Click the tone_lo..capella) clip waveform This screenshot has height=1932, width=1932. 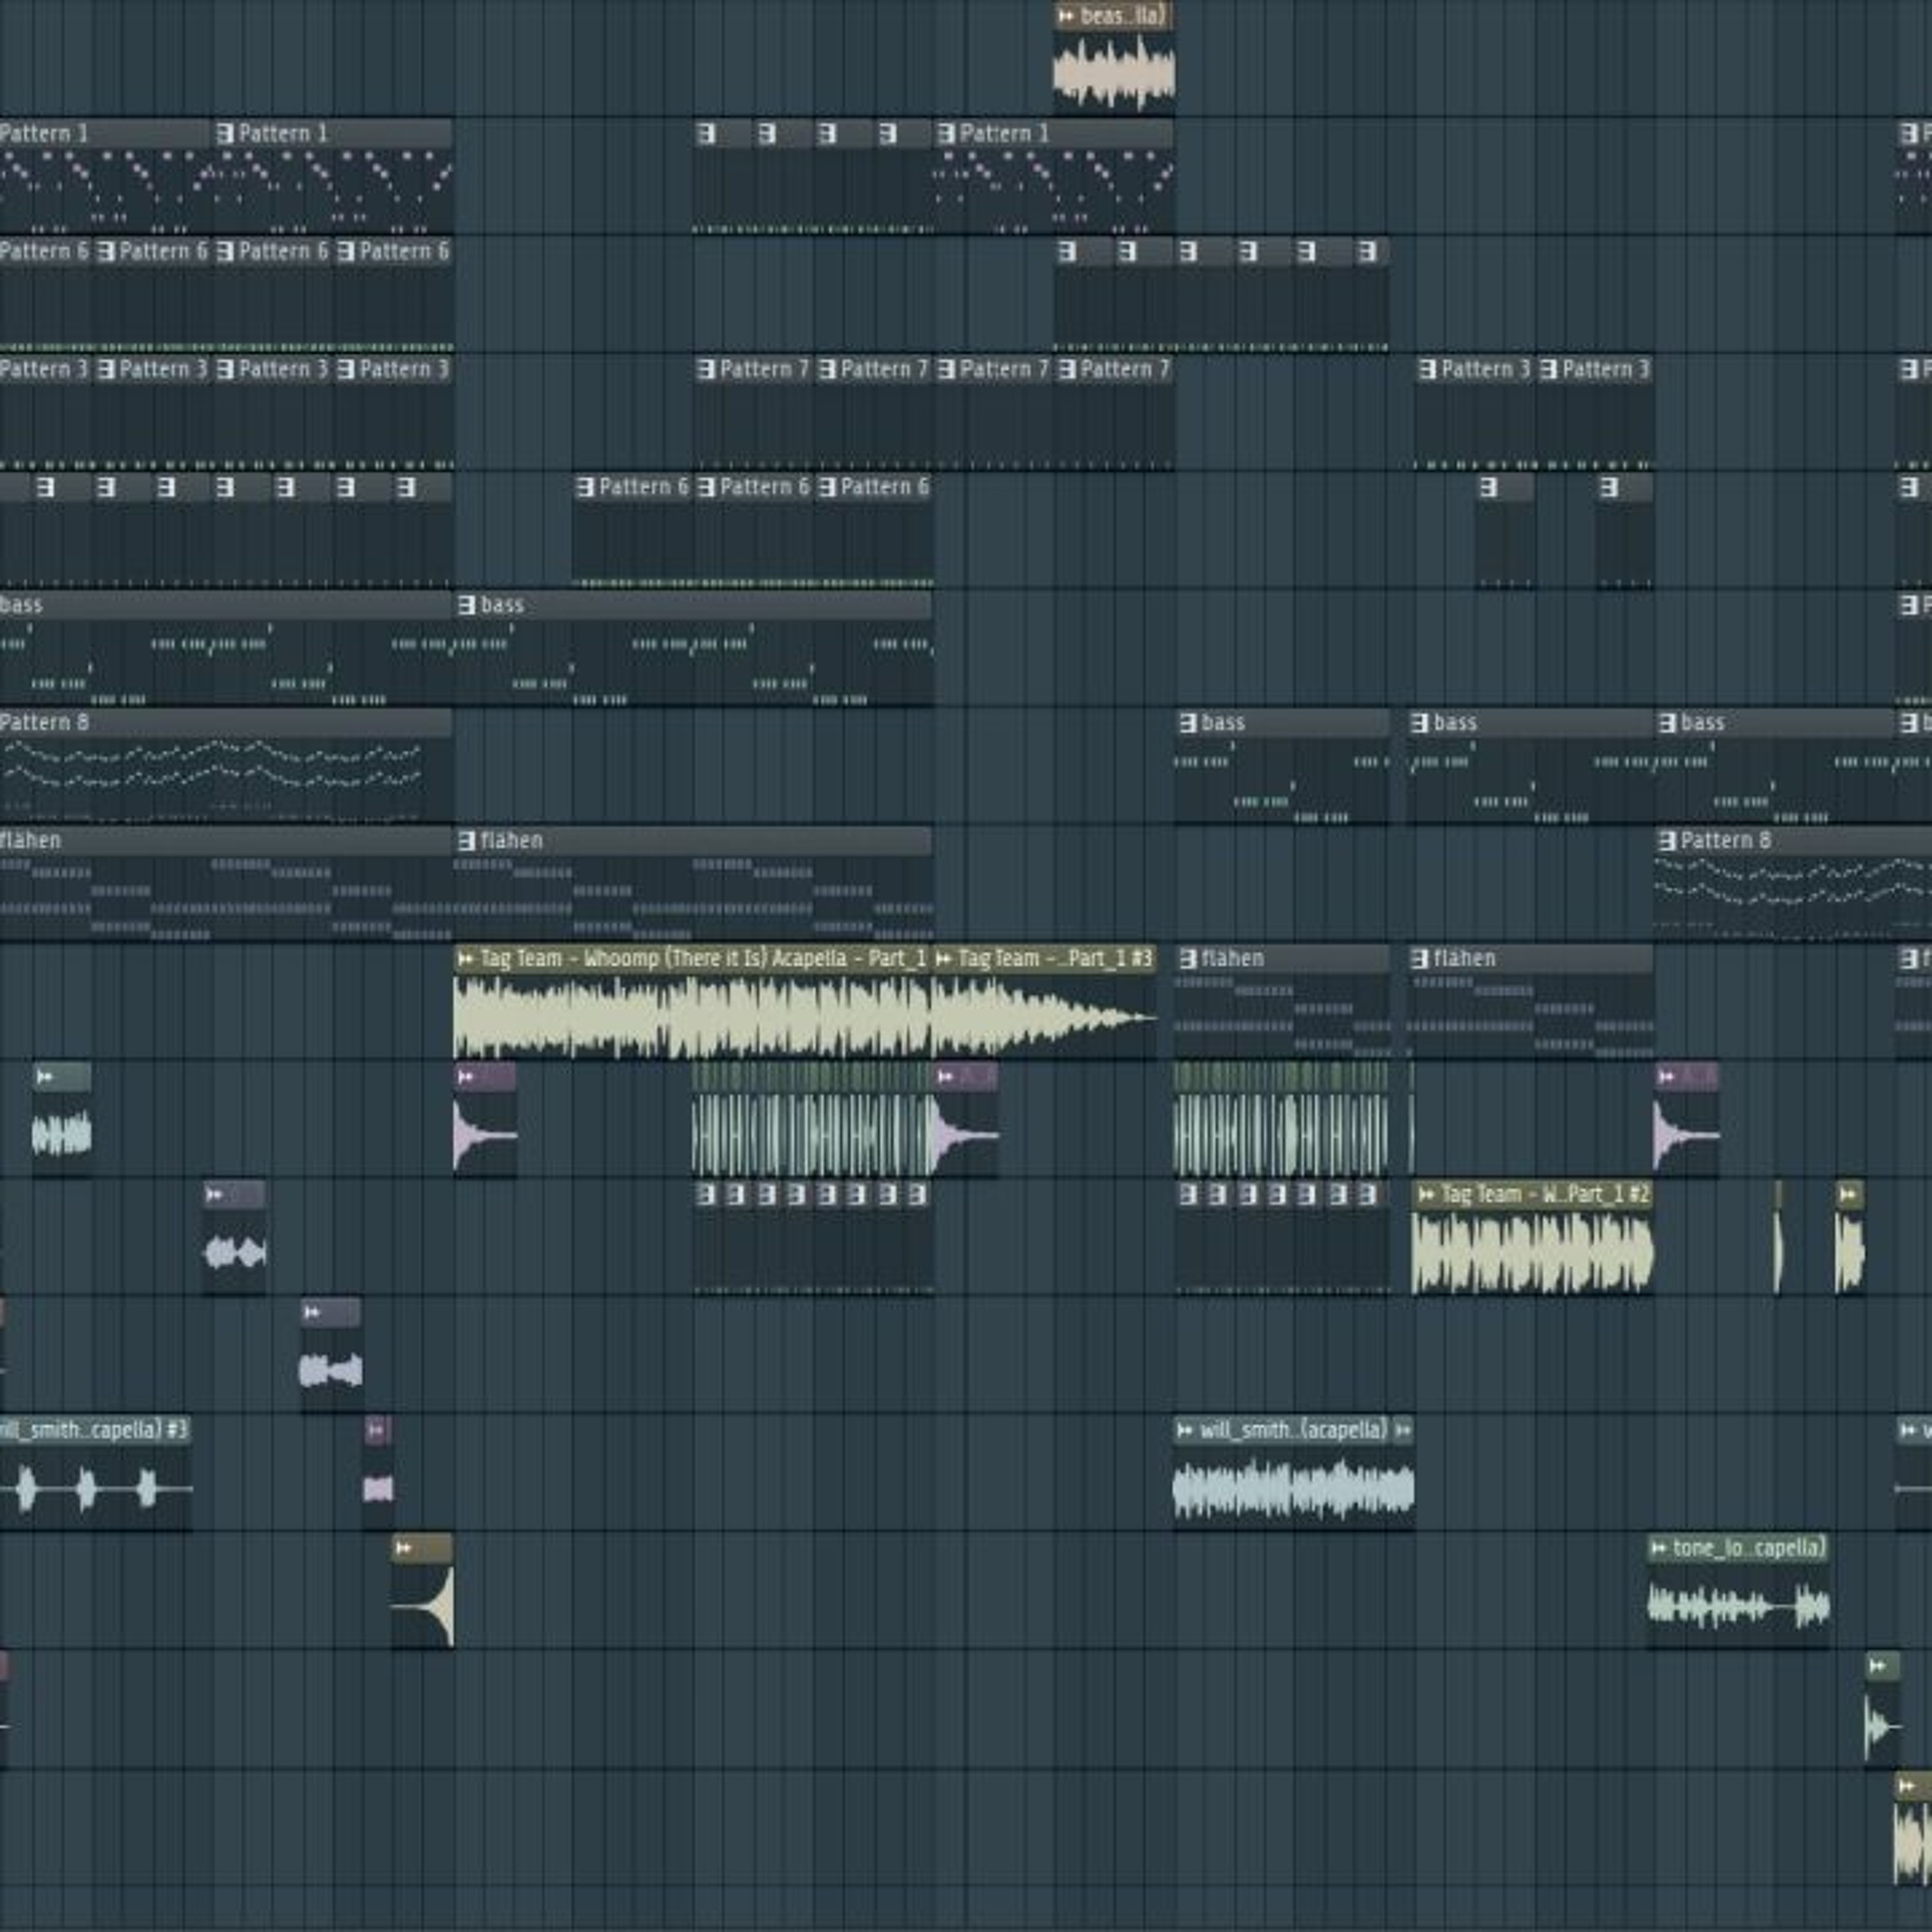click(1738, 1607)
